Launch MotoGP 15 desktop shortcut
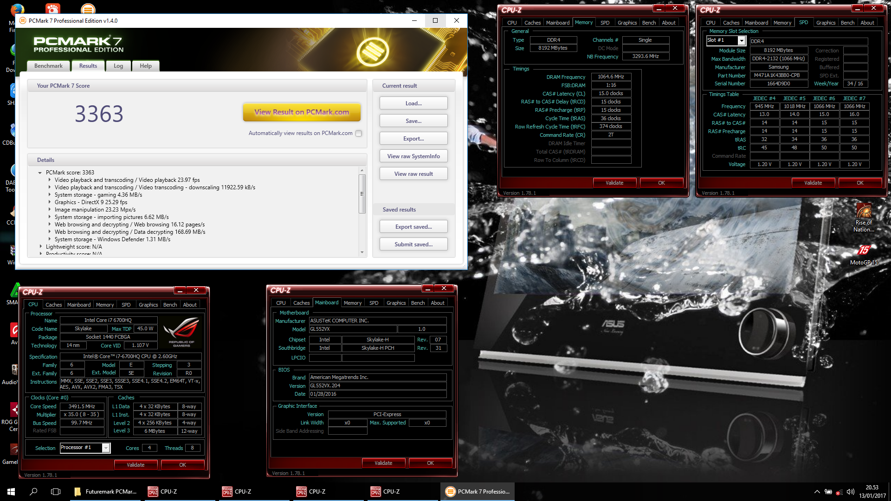Viewport: 891px width, 501px height. (863, 255)
